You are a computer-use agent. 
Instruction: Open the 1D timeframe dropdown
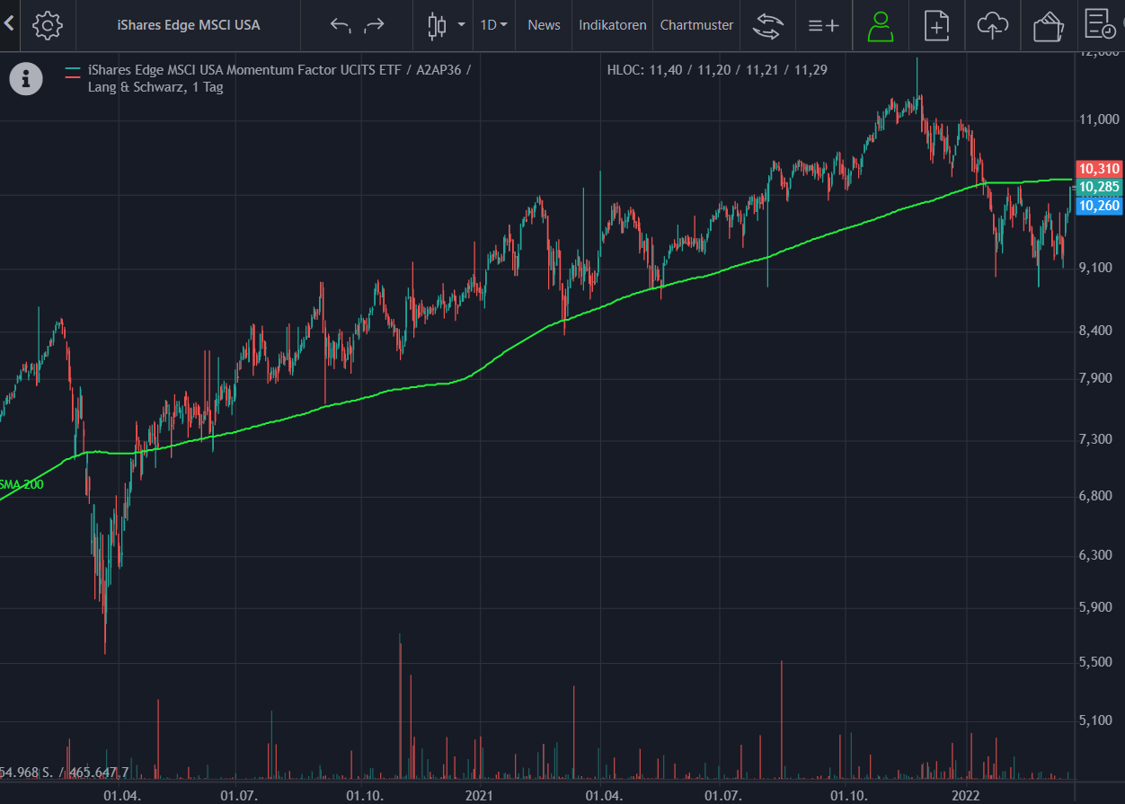click(x=493, y=25)
